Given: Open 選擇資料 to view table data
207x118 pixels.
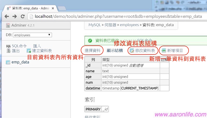Looking at the screenshot, I should point(92,50).
